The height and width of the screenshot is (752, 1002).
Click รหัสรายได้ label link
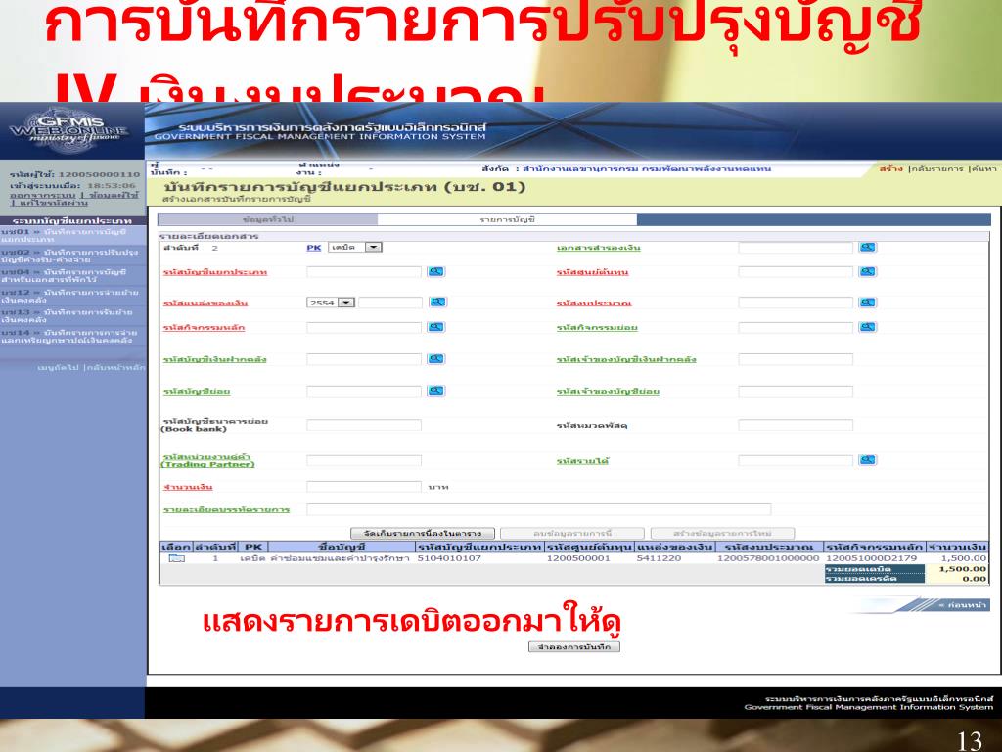click(582, 460)
